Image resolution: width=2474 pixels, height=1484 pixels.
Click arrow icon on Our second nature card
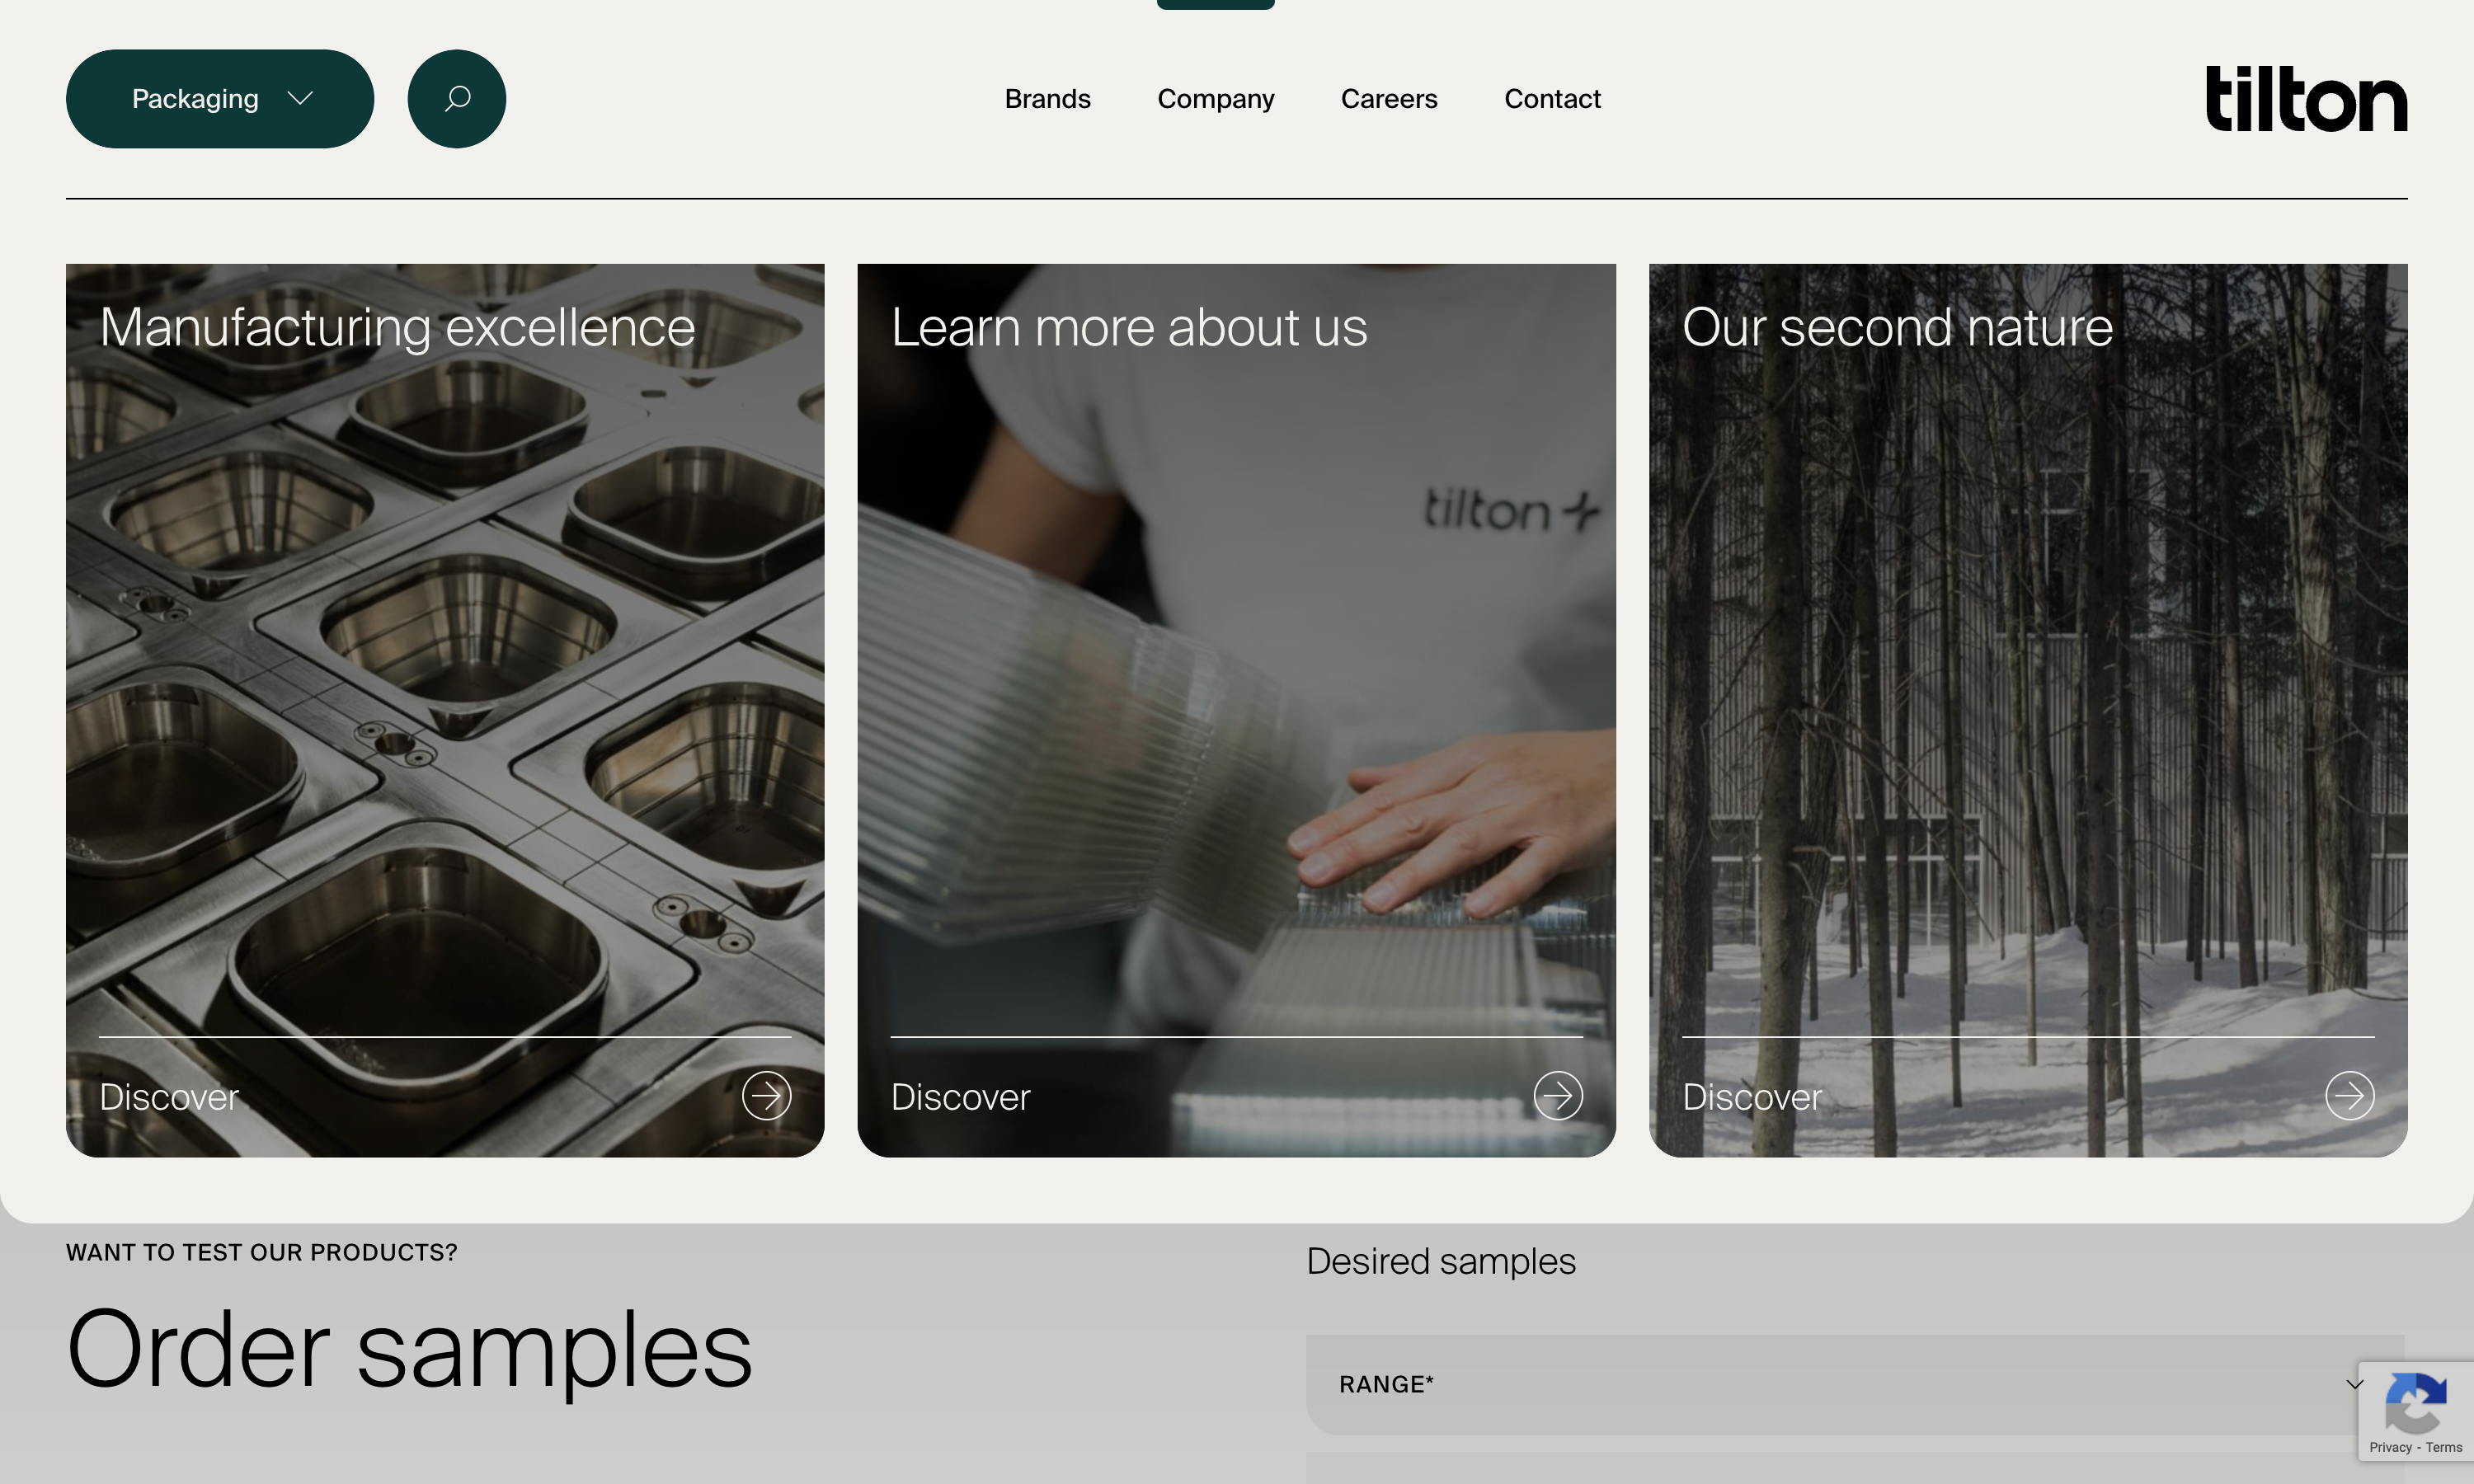(x=2350, y=1096)
